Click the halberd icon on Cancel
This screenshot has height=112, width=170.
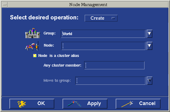127,104
